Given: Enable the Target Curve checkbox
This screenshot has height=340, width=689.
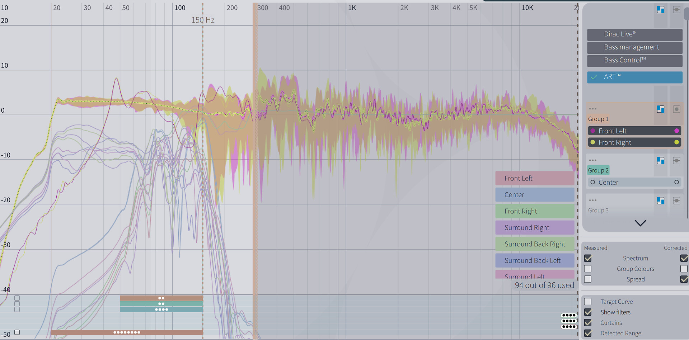Looking at the screenshot, I should tap(588, 302).
